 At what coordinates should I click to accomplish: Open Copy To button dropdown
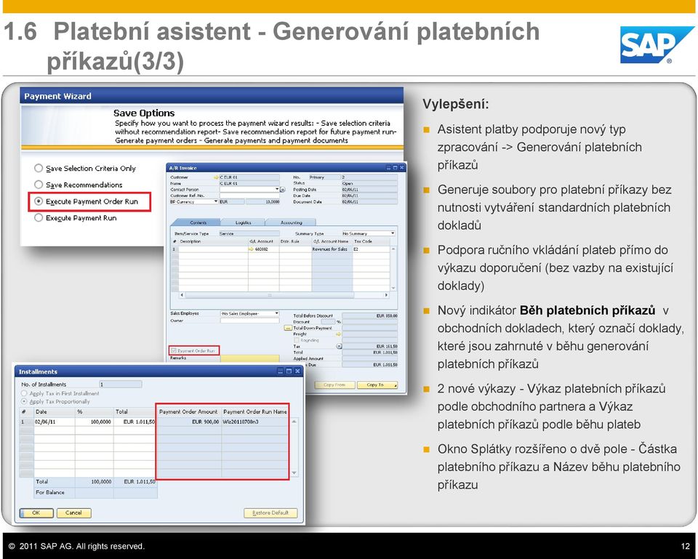tap(396, 386)
